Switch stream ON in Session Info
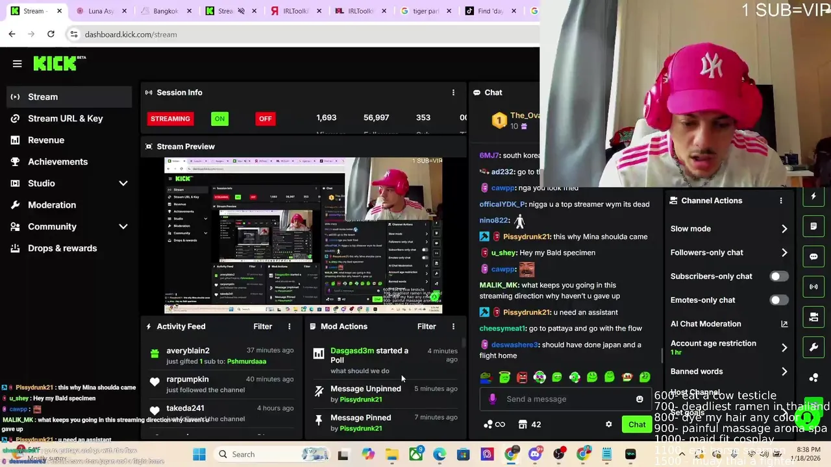Image resolution: width=831 pixels, height=467 pixels. (x=219, y=119)
